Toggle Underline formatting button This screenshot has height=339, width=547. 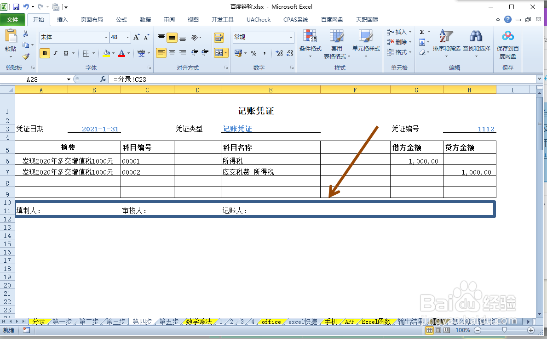(x=66, y=53)
